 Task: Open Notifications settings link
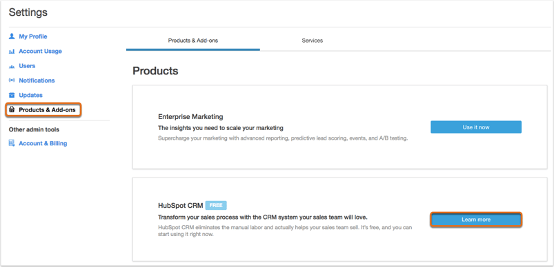[37, 81]
